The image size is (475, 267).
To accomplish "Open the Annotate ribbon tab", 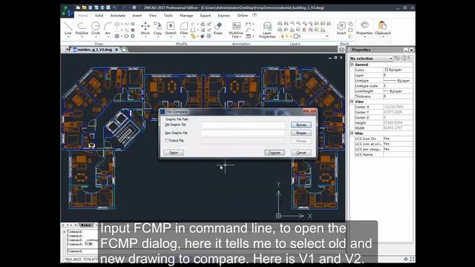I will 118,15.
